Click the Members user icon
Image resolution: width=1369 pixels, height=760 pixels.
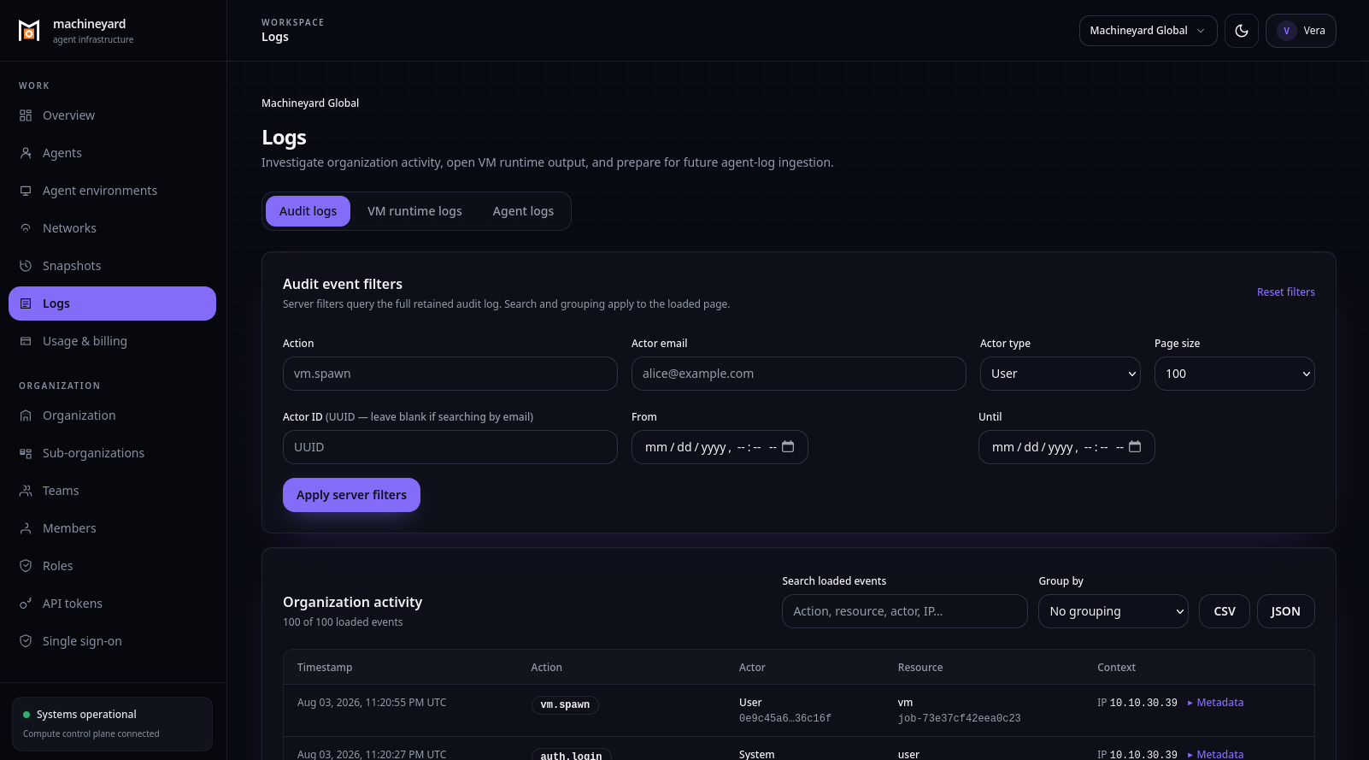point(26,528)
